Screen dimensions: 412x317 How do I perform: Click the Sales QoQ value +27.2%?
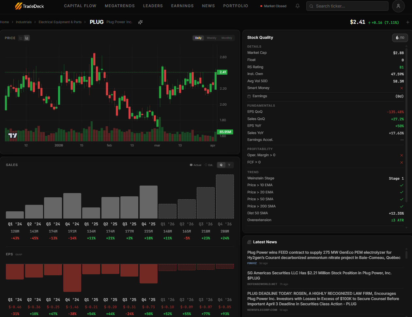click(x=397, y=119)
